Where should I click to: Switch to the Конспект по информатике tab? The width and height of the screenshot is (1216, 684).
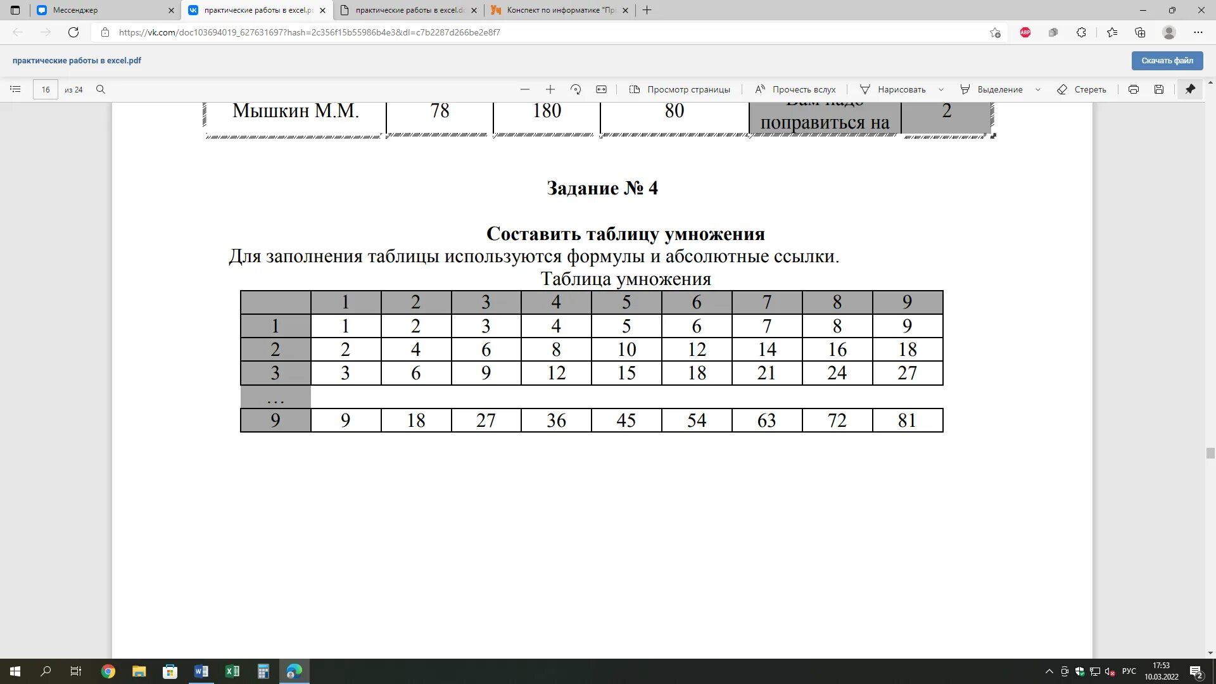(560, 10)
